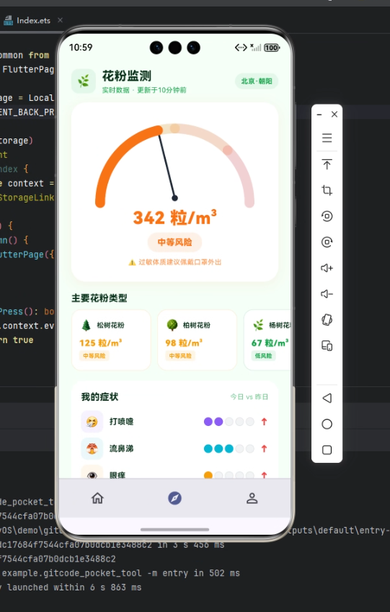Viewport: 390px width, 612px height.
Task: Click the pin-to-top arrow icon in emulator toolbar
Action: tap(327, 164)
